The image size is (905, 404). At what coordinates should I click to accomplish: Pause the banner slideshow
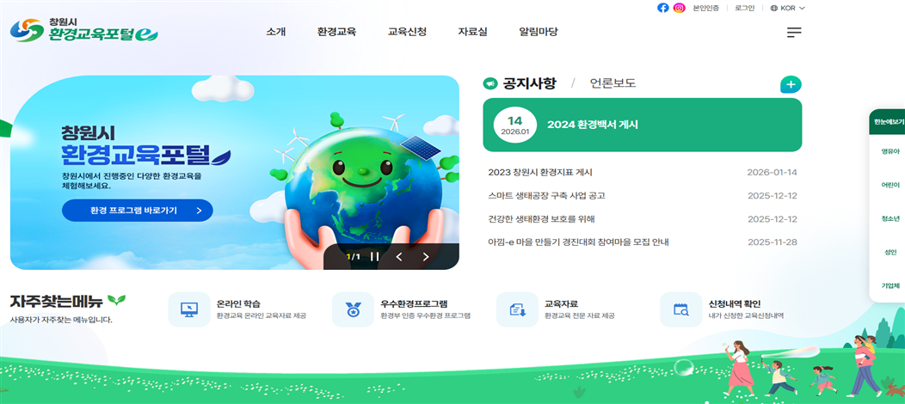(x=374, y=257)
